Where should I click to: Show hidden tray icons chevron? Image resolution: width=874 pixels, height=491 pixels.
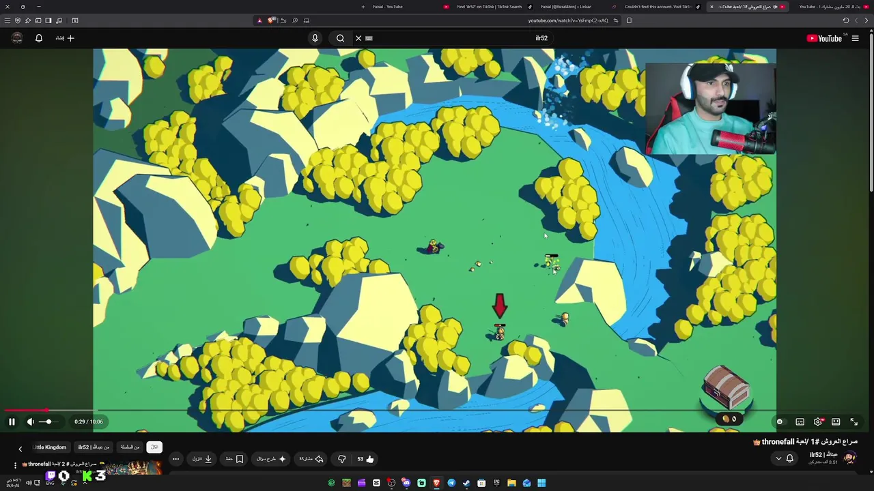tap(85, 483)
